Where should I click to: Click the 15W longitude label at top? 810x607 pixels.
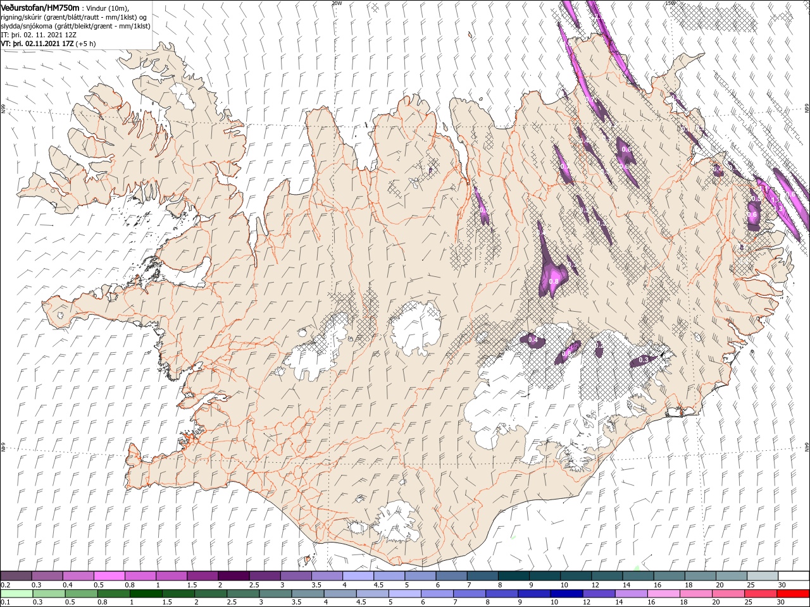pyautogui.click(x=670, y=3)
